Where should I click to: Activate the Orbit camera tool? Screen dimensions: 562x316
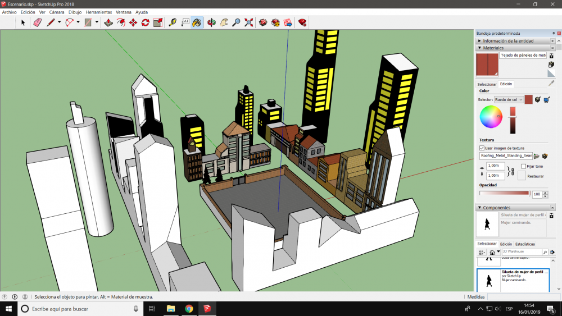(x=212, y=22)
